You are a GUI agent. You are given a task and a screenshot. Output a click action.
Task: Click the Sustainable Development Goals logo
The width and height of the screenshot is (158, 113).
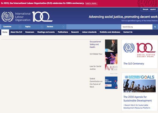coord(140,77)
